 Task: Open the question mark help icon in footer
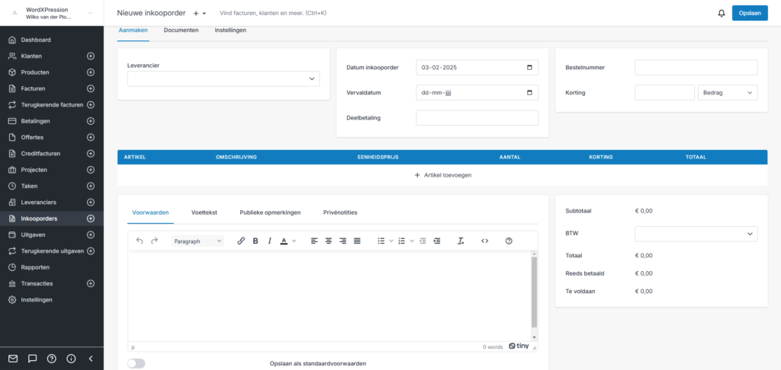(51, 358)
